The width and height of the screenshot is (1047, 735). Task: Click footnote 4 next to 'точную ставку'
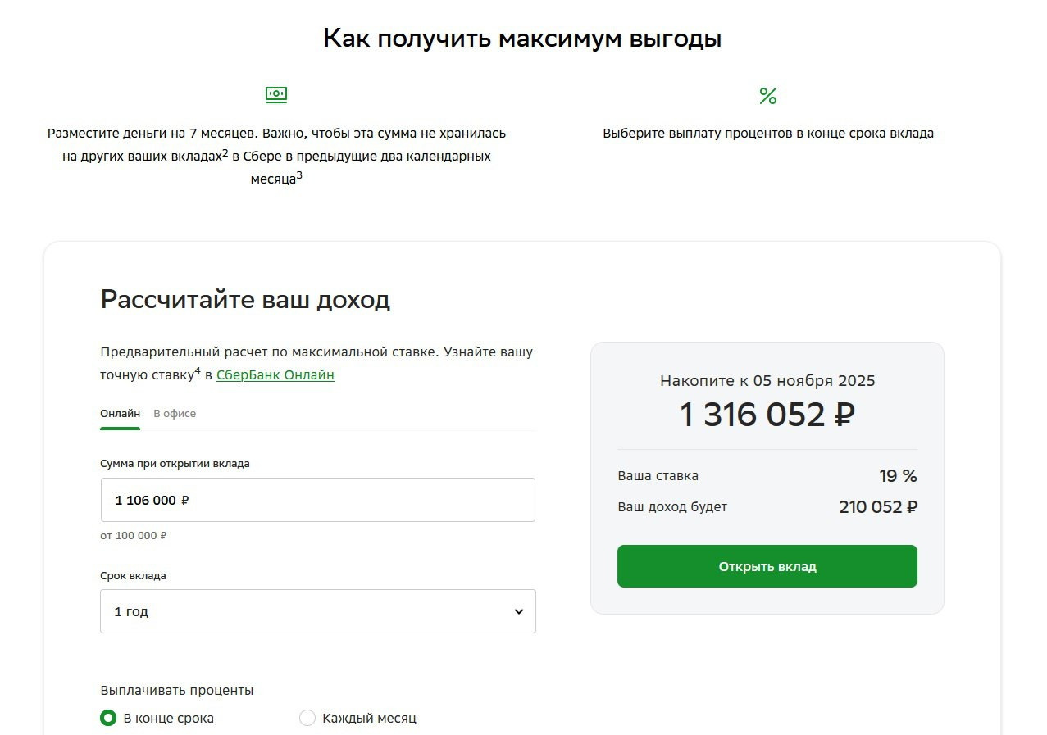(198, 371)
